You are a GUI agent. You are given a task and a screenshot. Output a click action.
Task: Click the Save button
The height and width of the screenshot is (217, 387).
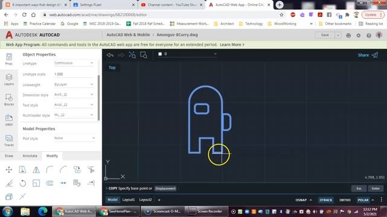coord(325,35)
